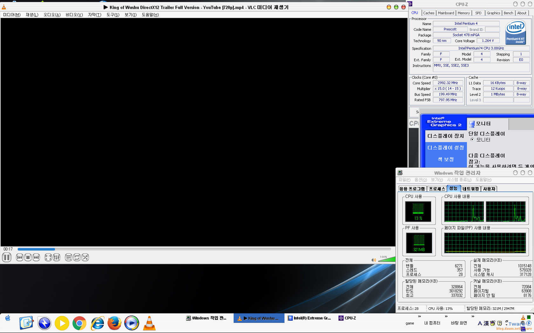Toggle loop mode in VLC
Viewport: 534px width, 333px height.
77,258
